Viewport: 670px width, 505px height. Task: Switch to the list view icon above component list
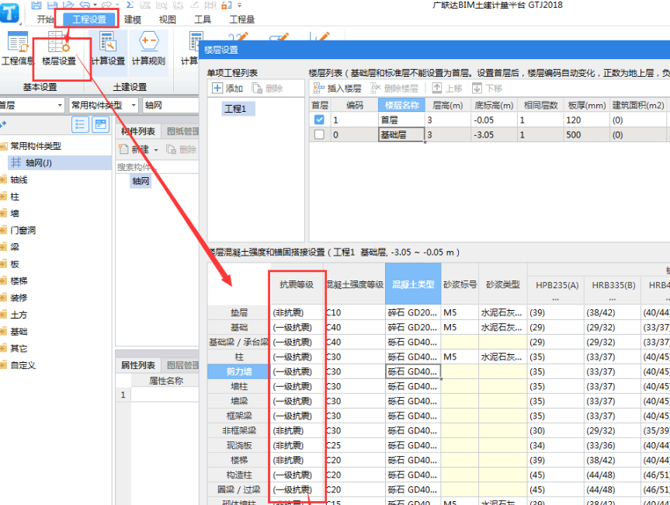pyautogui.click(x=80, y=124)
